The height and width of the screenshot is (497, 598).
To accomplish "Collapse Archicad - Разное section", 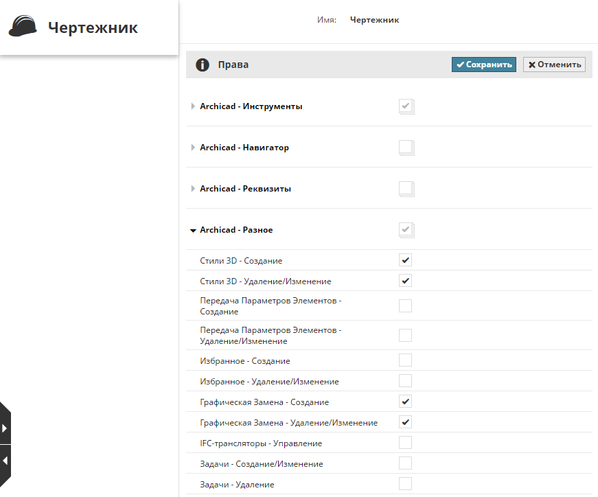I will (193, 231).
